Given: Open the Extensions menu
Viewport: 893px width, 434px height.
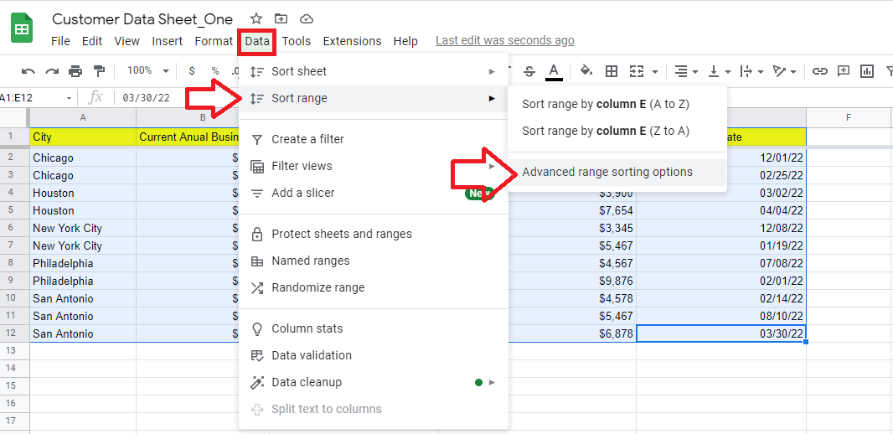Looking at the screenshot, I should (352, 41).
